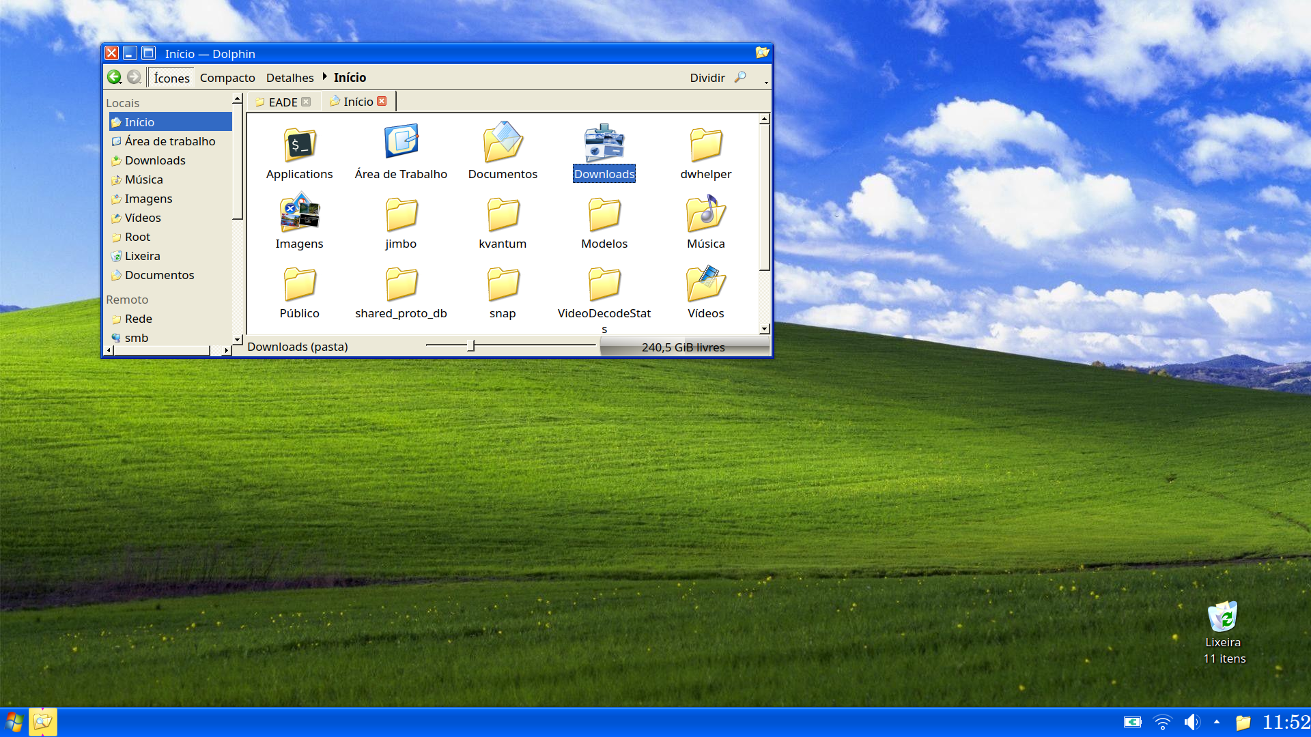
Task: Open Root in the Locais sidebar
Action: pos(171,237)
